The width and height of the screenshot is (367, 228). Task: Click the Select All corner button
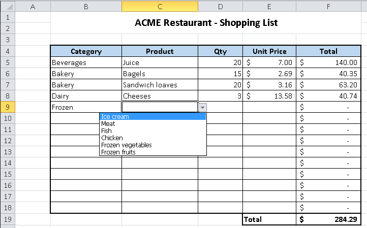pyautogui.click(x=8, y=7)
